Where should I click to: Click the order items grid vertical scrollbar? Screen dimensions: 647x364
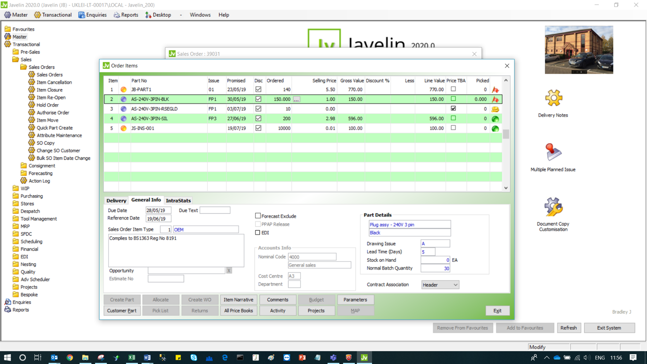(505, 134)
